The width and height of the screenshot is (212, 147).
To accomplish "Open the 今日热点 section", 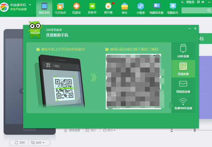I will coord(60,8).
